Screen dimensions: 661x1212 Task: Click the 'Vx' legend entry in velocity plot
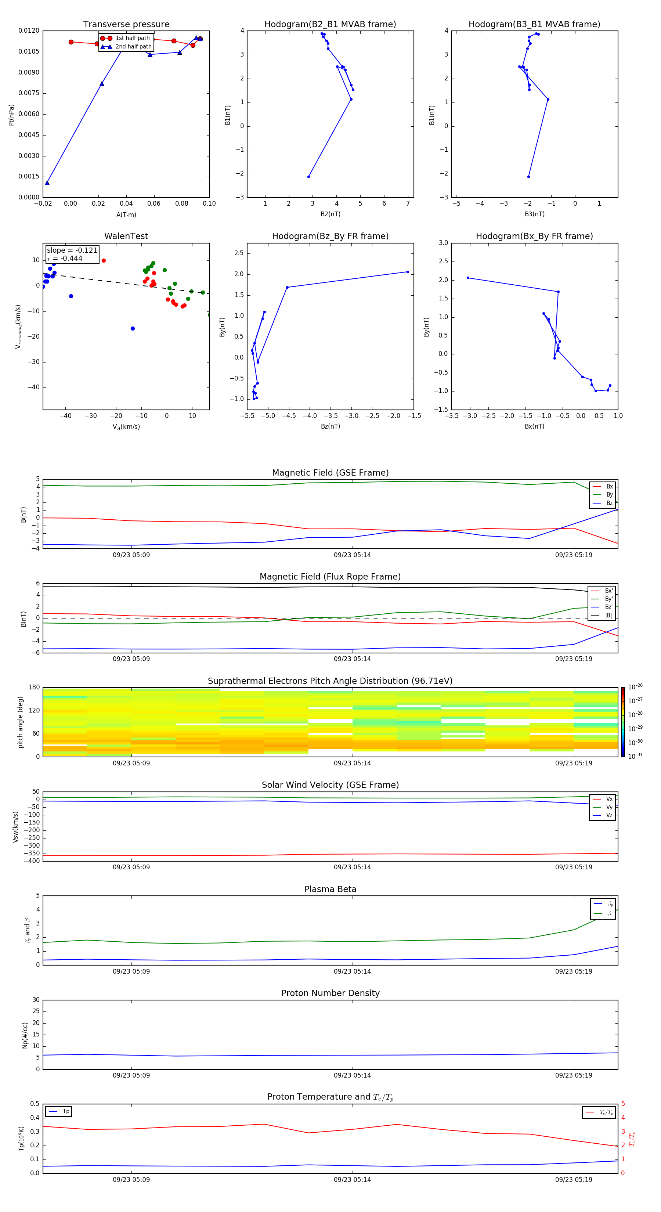pos(603,799)
